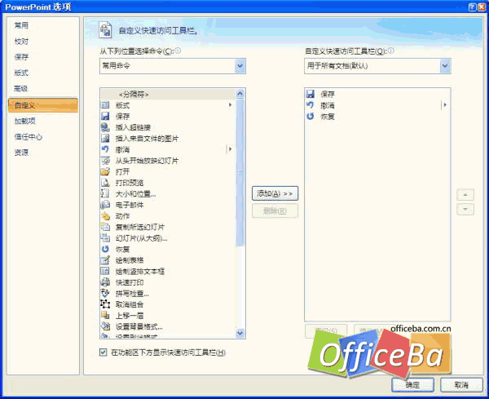This screenshot has width=489, height=399.
Task: Click the 复制所选幻灯片 duplicate slide icon
Action: click(x=105, y=227)
